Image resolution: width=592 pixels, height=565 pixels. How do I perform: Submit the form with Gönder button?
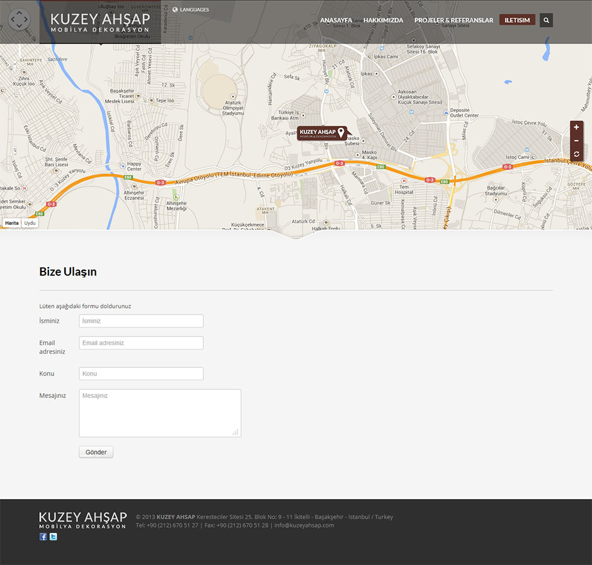[x=96, y=452]
